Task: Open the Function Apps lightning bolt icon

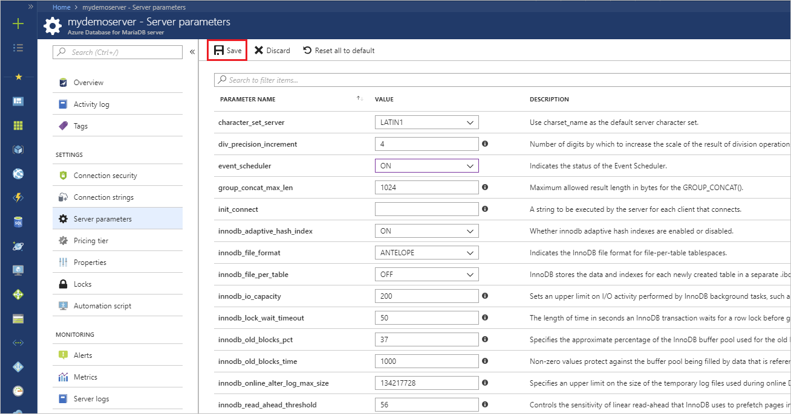Action: (18, 198)
